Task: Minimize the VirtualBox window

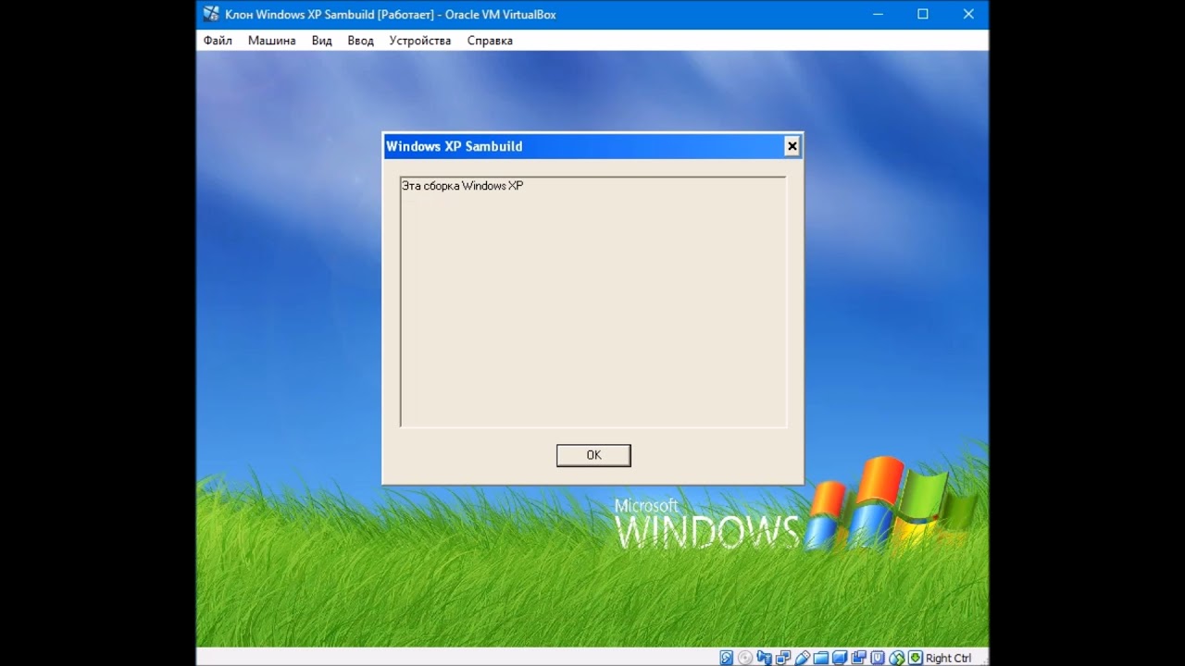Action: click(877, 14)
